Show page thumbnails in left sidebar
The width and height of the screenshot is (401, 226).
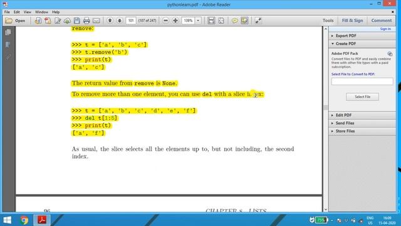(8, 32)
